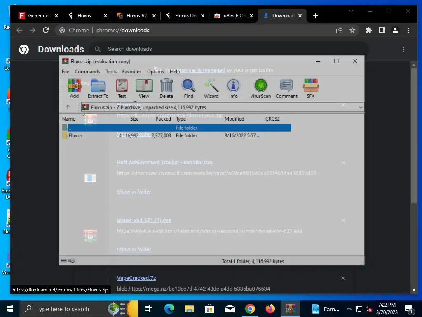This screenshot has width=422, height=317.
Task: Sort by the Type column header
Action: [x=198, y=119]
